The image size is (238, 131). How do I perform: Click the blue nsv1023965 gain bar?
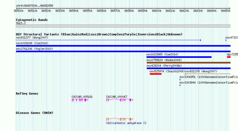pyautogui.click(x=179, y=57)
